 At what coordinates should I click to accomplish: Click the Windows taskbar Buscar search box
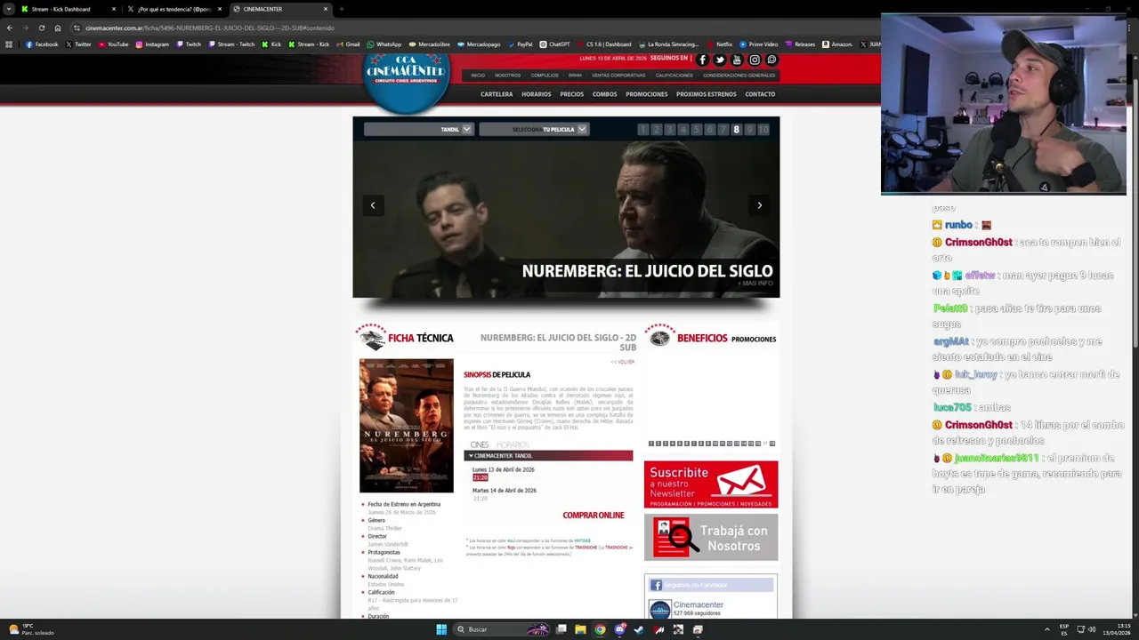click(x=503, y=629)
